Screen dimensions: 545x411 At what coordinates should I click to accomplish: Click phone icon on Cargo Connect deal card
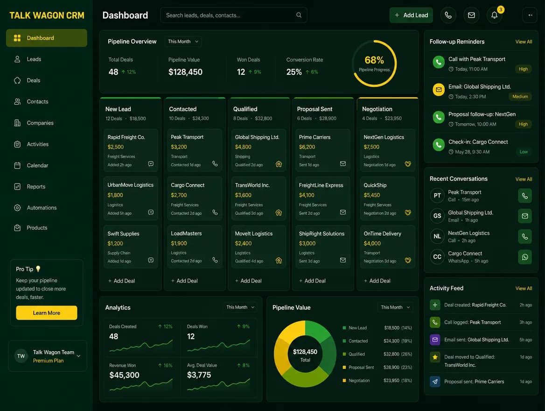click(x=215, y=212)
